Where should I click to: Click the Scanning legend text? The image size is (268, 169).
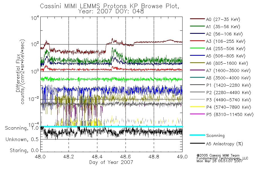point(215,136)
